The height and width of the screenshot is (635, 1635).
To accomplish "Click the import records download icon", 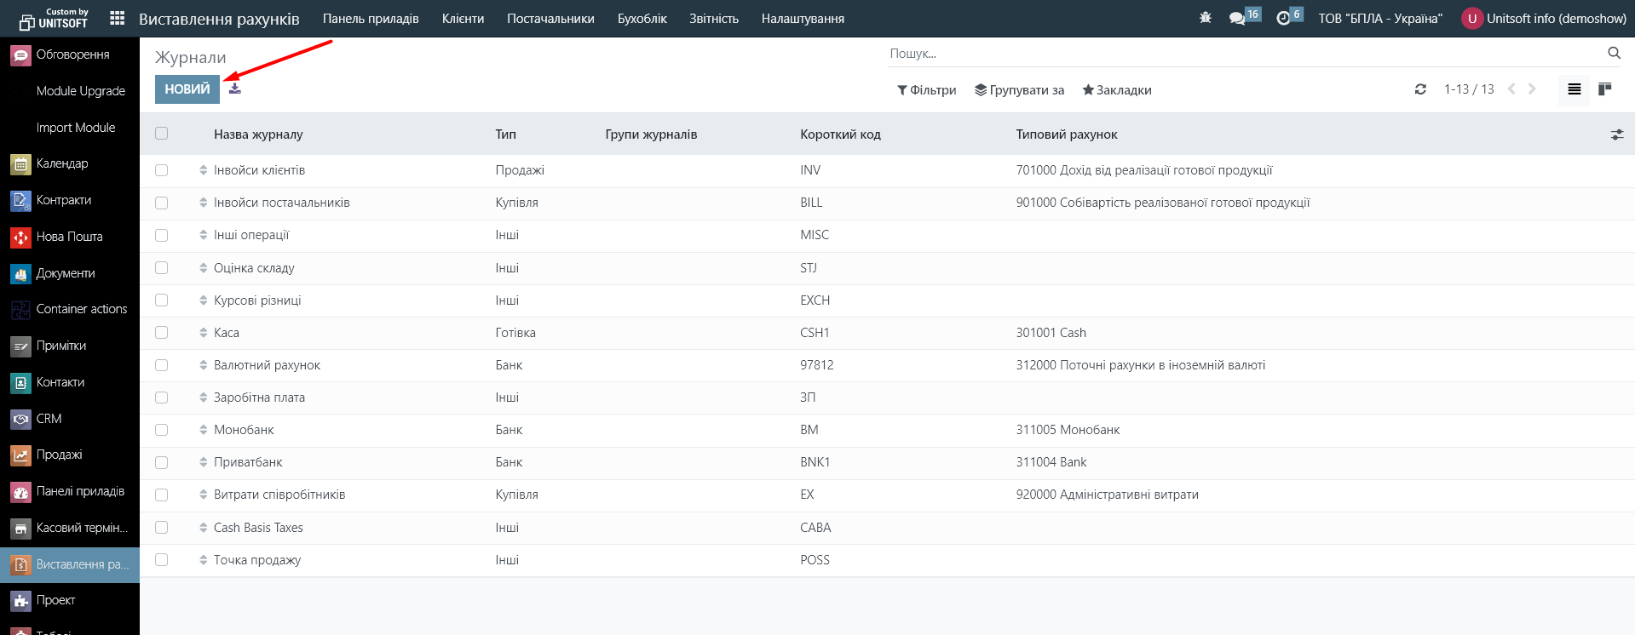I will tap(235, 89).
